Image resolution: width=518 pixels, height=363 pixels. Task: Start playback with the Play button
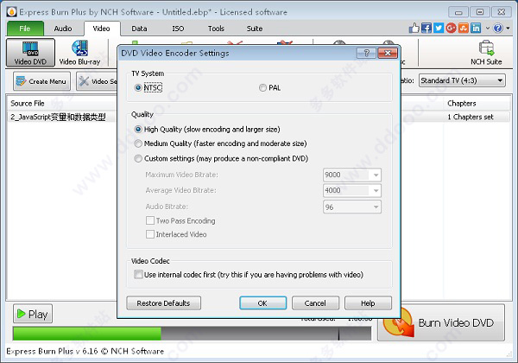click(33, 314)
